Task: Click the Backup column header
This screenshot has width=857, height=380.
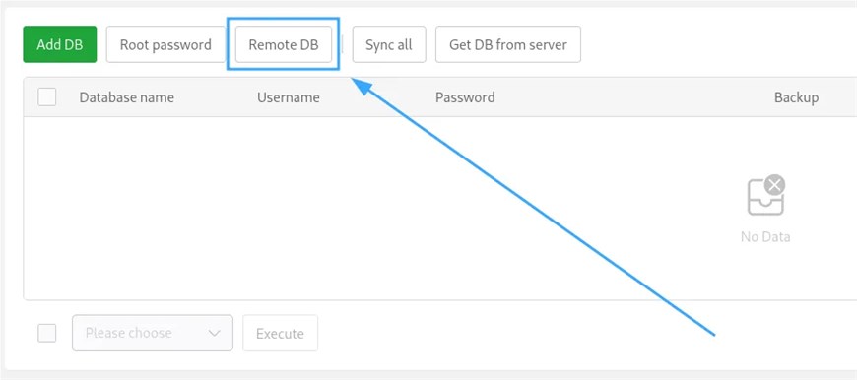Action: pyautogui.click(x=796, y=97)
